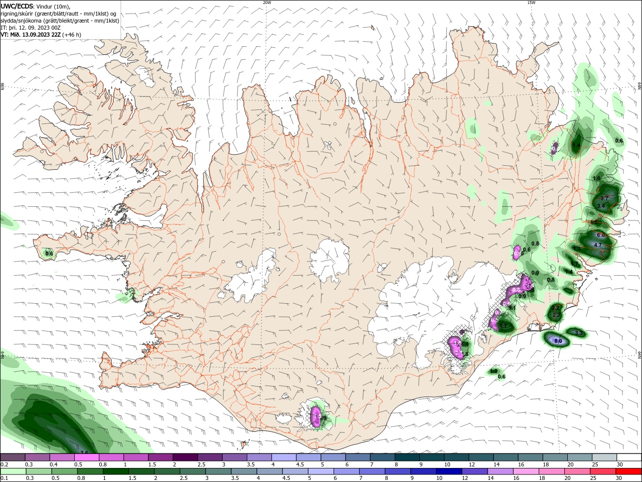
Task: Click the 3.4 precipitation value in the east
Action: coord(601,206)
